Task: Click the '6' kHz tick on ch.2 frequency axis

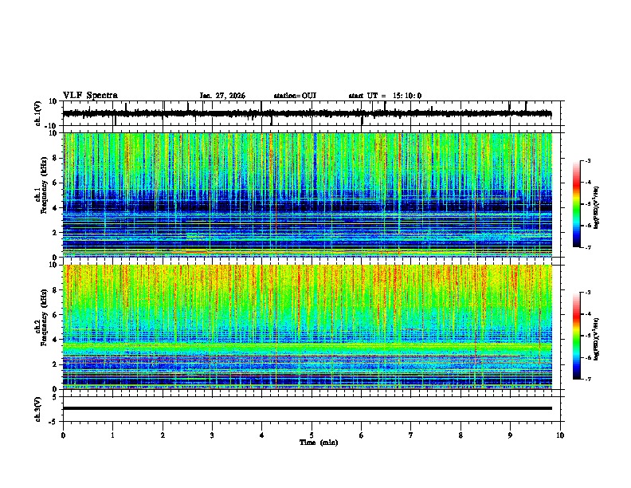Action: [56, 314]
